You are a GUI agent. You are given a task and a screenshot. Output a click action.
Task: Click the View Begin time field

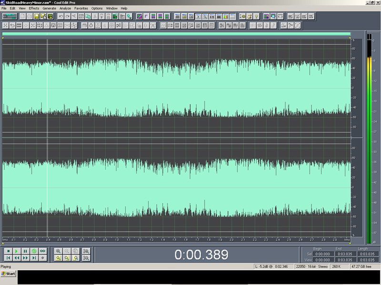coord(323,260)
